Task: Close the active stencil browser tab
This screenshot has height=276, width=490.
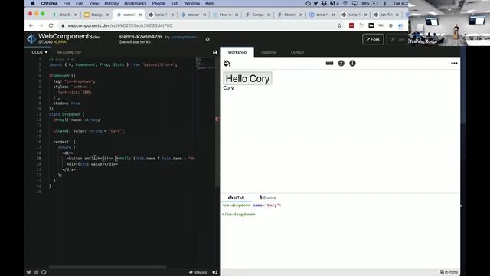Action: [x=140, y=15]
